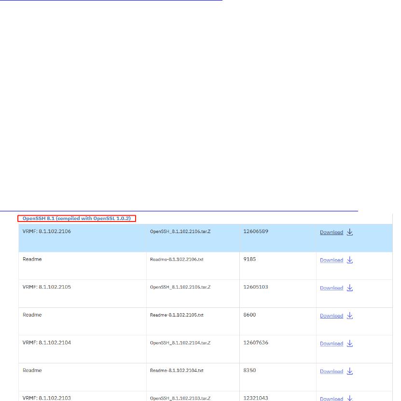Open Download link for VRMF 8.1.102.2104

pyautogui.click(x=332, y=344)
